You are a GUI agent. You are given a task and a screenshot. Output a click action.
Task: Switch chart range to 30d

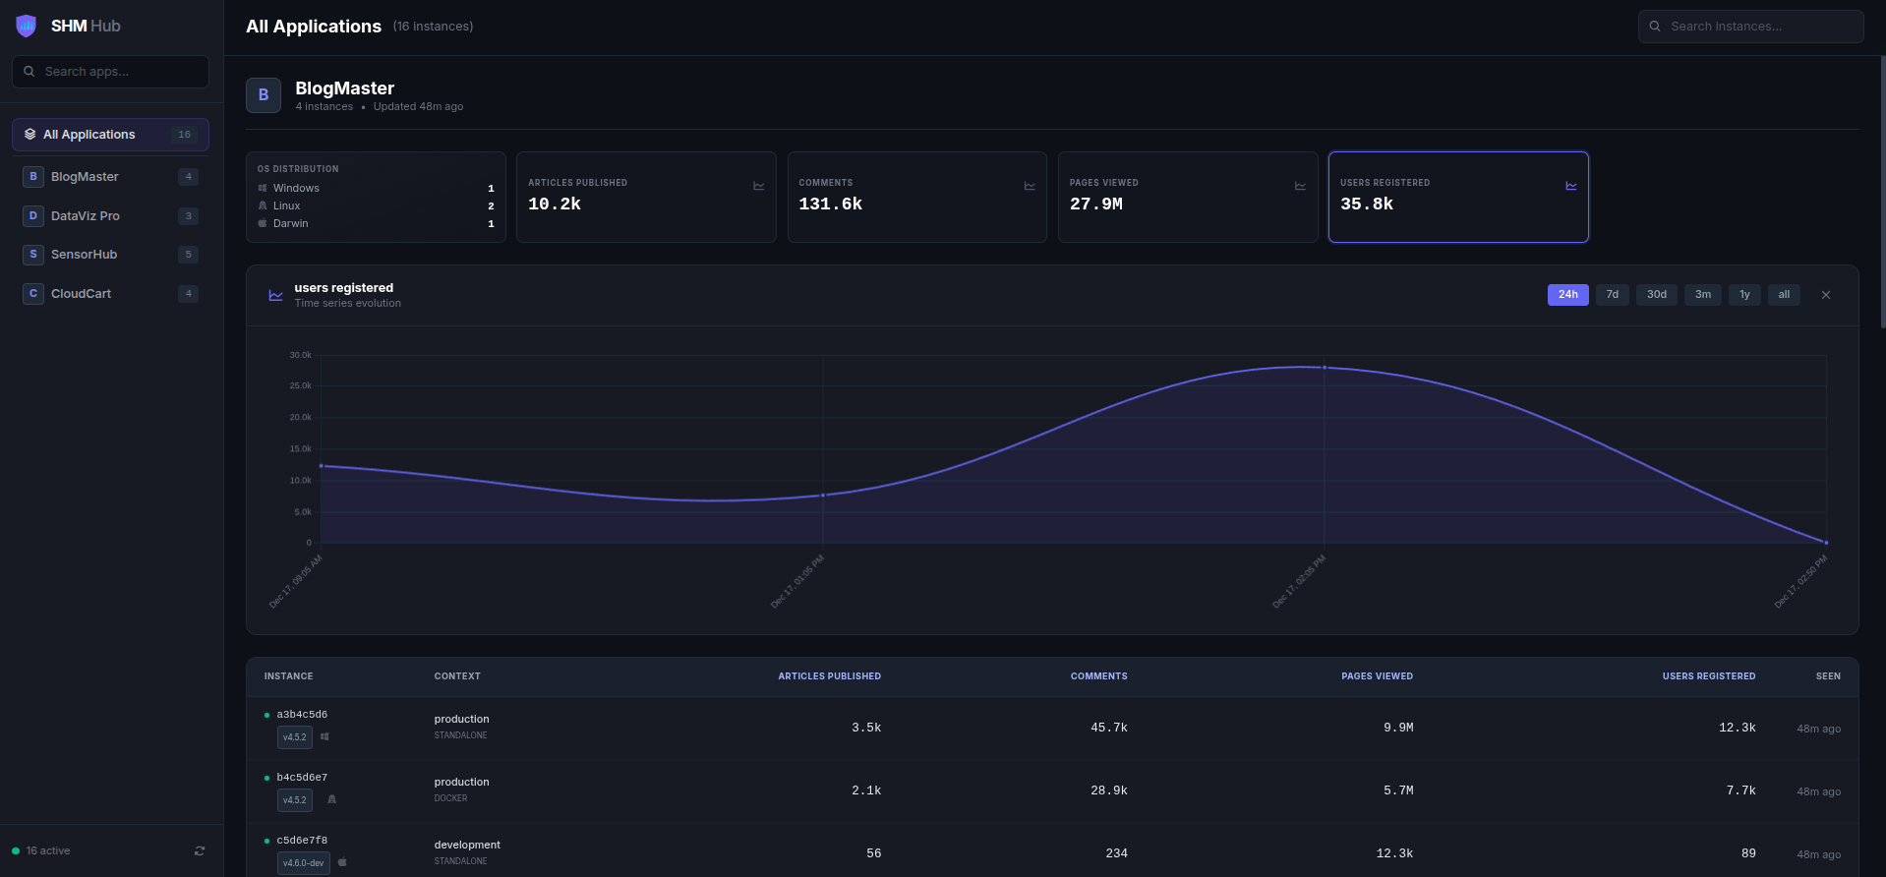(x=1656, y=295)
